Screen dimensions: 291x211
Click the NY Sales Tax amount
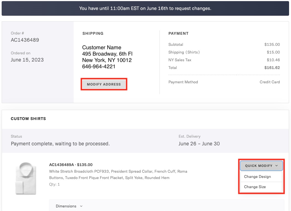click(x=273, y=60)
